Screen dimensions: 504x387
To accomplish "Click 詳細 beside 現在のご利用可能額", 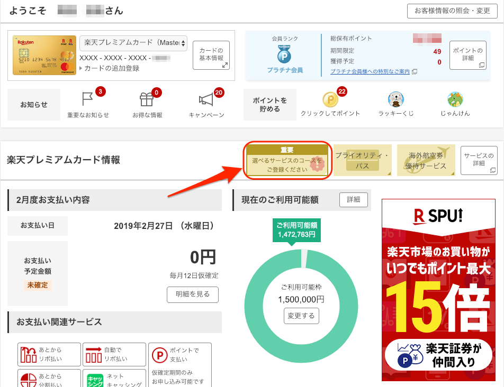I will click(354, 200).
